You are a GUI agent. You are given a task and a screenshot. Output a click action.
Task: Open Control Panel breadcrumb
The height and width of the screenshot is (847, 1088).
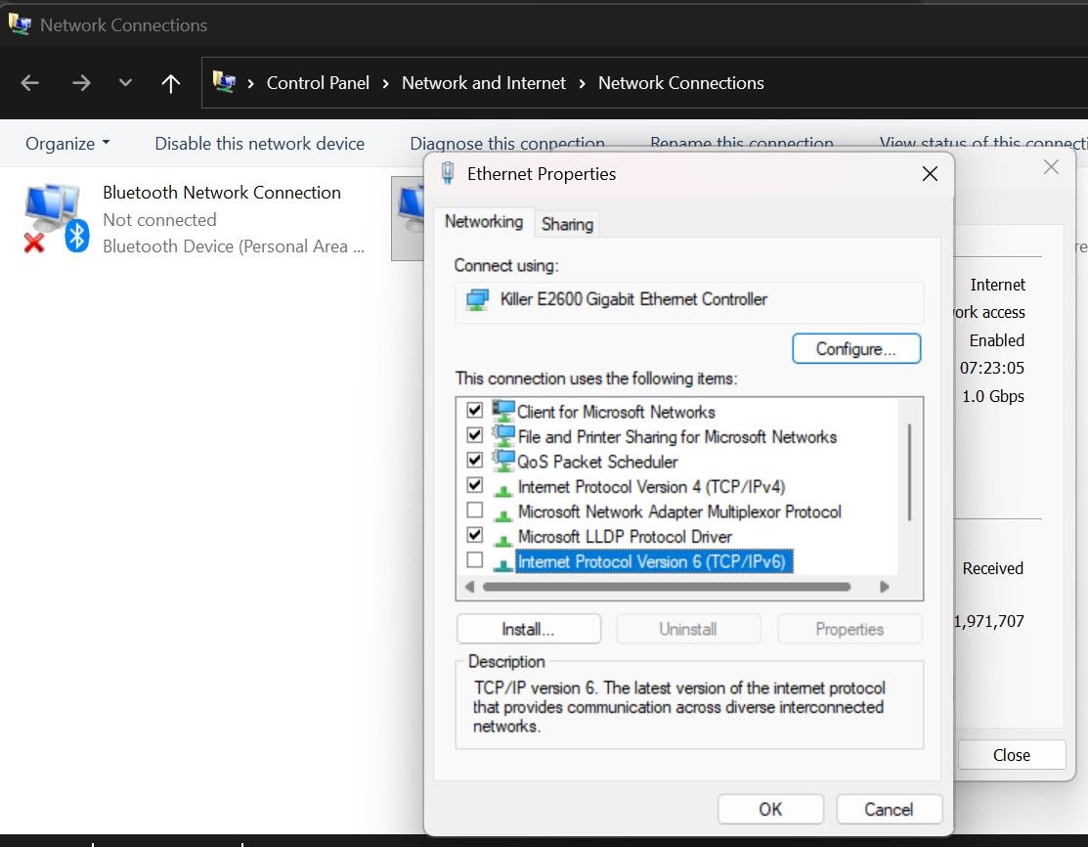318,83
